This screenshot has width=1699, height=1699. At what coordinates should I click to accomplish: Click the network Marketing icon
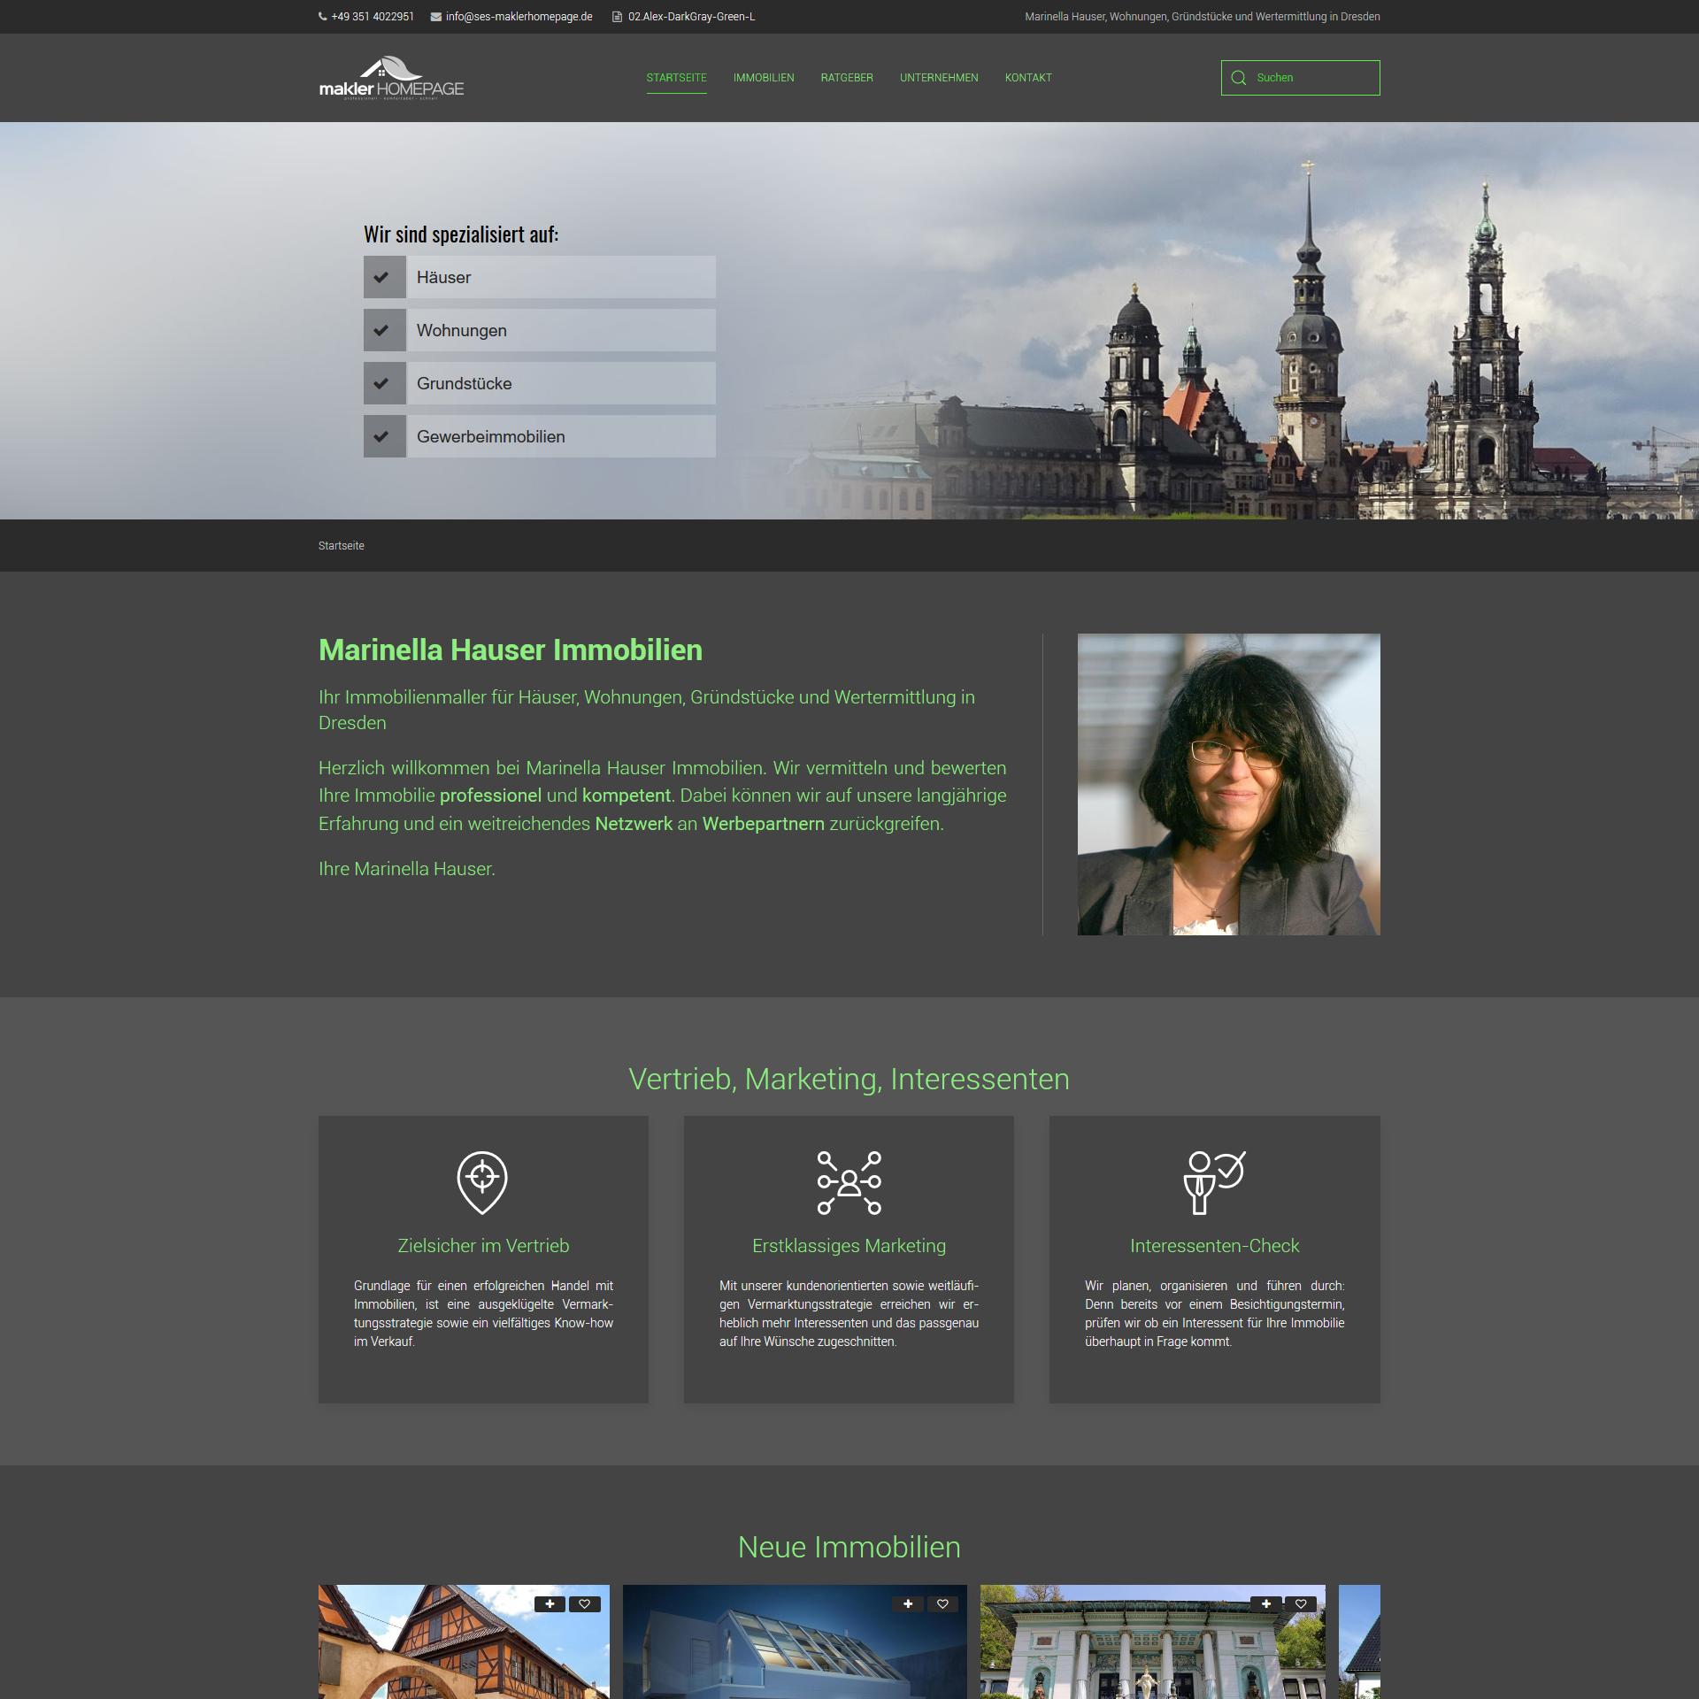[x=849, y=1182]
